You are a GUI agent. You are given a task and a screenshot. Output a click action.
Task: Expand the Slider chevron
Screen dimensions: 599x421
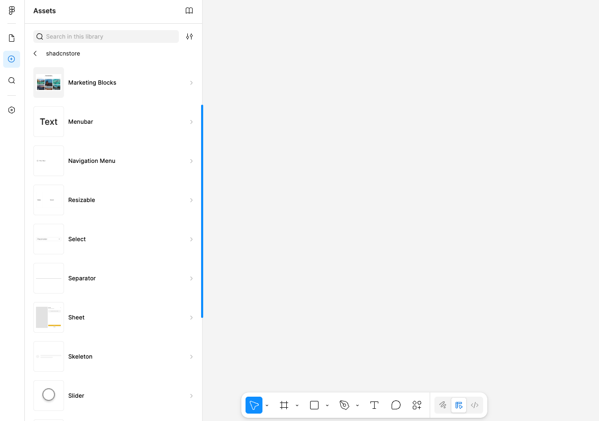click(x=192, y=396)
